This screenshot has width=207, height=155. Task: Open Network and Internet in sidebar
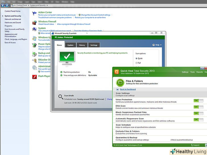pyautogui.click(x=13, y=19)
